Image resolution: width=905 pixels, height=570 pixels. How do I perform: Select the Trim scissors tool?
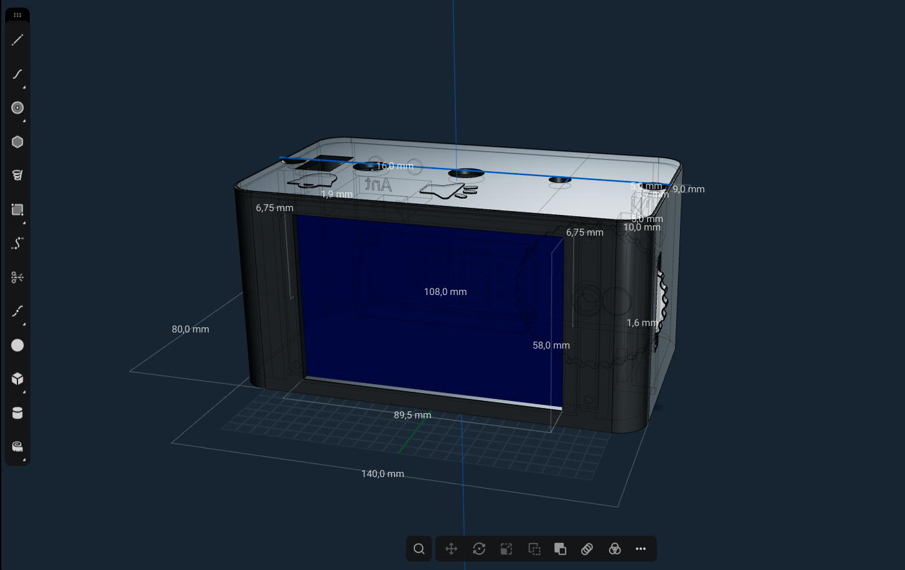click(x=17, y=278)
